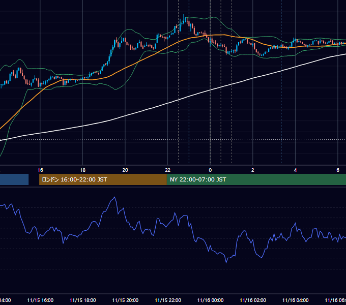Click the NY 22:00-07:00 JST session bar
This screenshot has width=346, height=305.
(x=256, y=179)
